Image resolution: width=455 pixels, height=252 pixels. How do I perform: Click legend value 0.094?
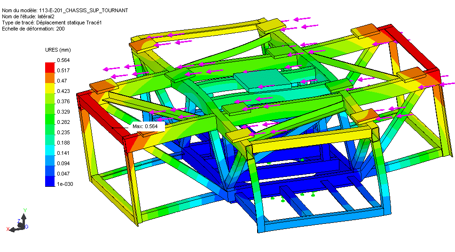(63, 163)
